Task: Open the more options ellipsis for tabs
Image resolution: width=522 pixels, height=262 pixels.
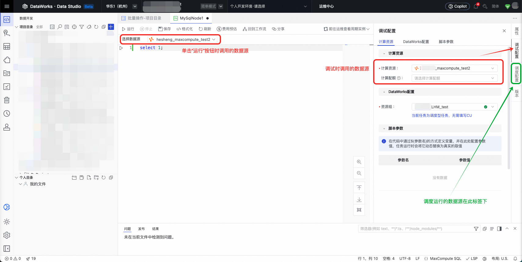Action: pyautogui.click(x=515, y=18)
